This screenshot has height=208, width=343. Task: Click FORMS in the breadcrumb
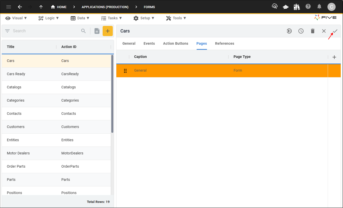coord(149,7)
